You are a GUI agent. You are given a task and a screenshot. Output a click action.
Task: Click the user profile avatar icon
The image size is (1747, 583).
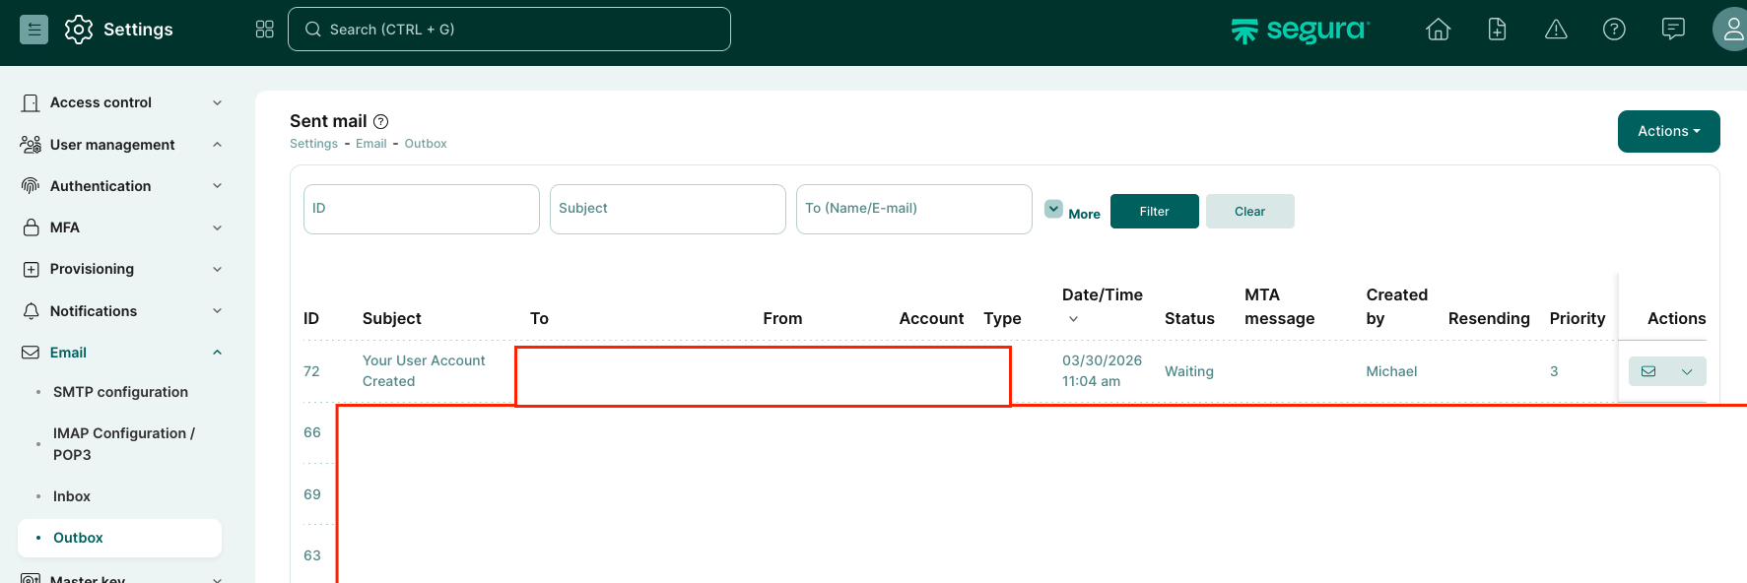pyautogui.click(x=1732, y=30)
